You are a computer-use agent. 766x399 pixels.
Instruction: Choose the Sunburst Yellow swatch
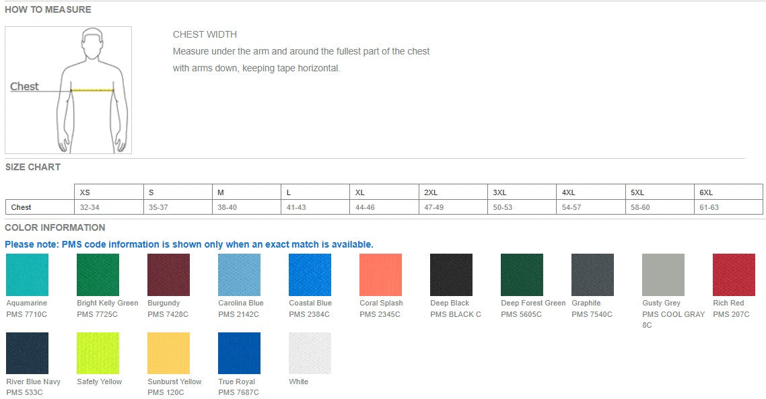[x=168, y=353]
